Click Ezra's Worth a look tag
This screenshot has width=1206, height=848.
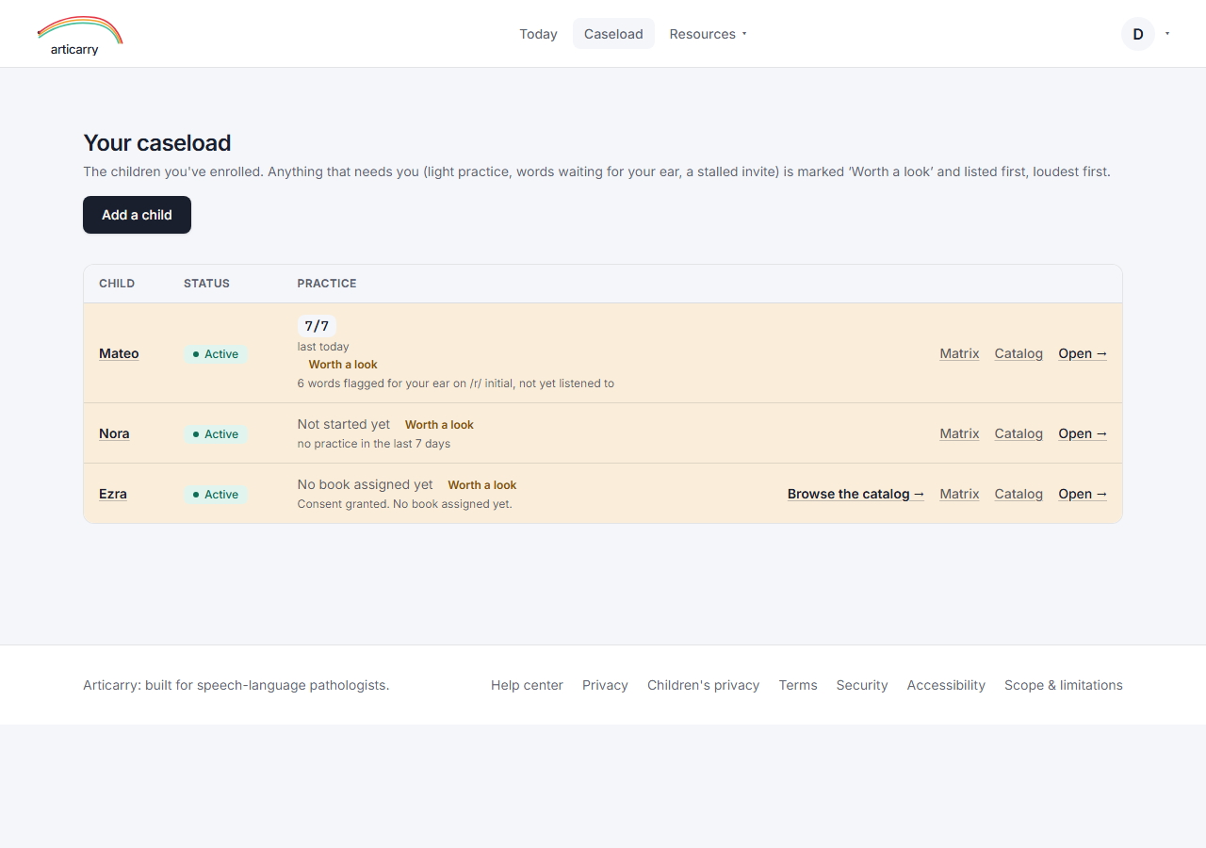(482, 485)
